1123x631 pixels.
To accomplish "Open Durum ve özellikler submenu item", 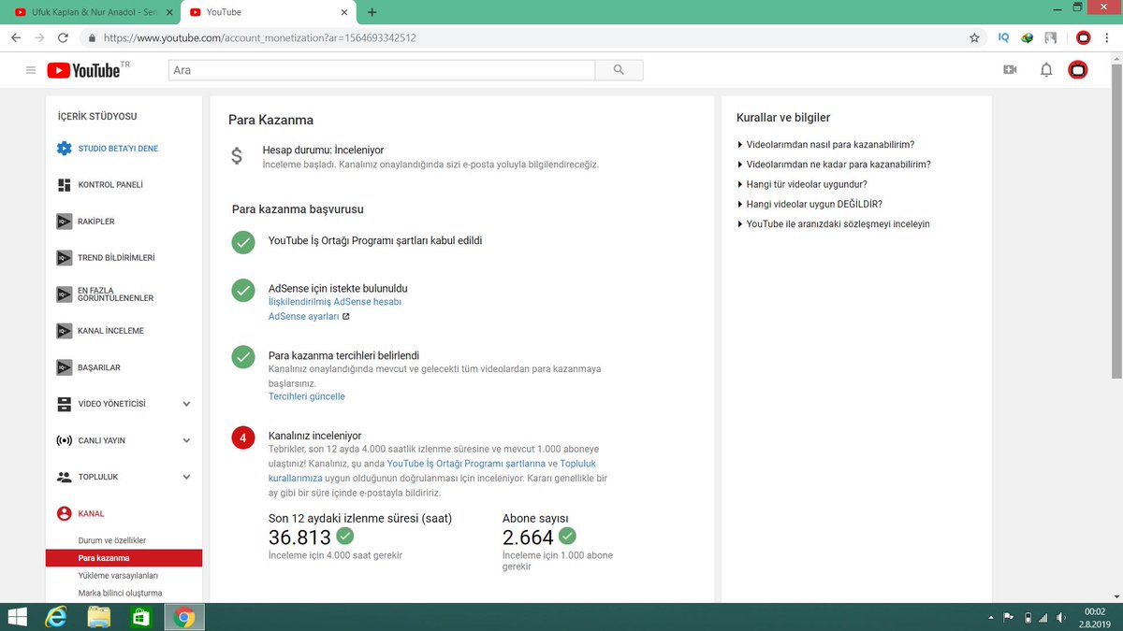I will click(112, 540).
